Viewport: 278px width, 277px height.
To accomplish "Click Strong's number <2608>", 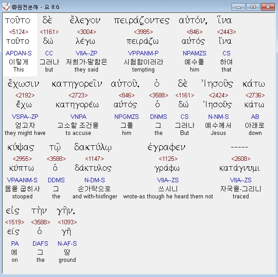I will point(241,159).
